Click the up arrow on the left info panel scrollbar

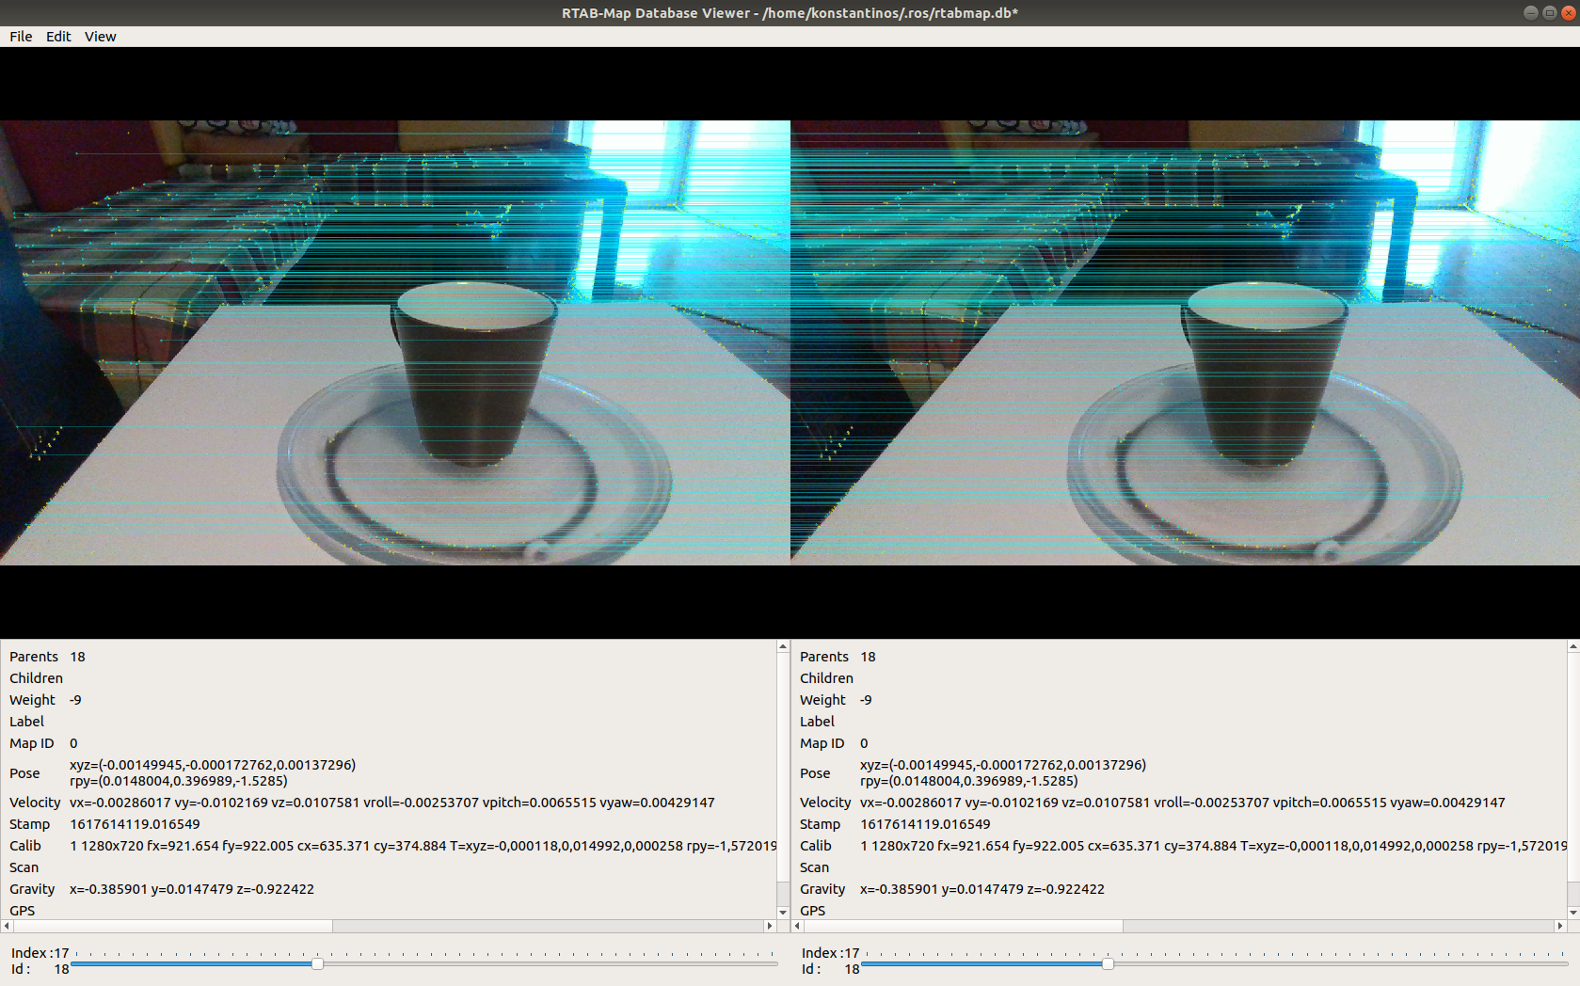coord(782,646)
